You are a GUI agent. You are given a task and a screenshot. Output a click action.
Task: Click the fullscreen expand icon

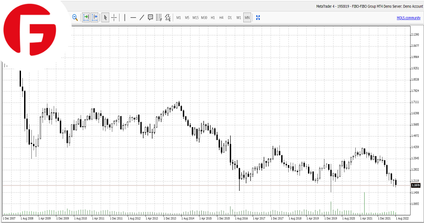[258, 17]
